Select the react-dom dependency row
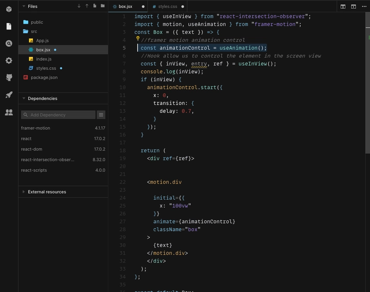 point(63,149)
